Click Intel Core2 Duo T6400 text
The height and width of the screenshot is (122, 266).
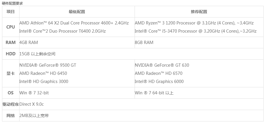[63, 31]
